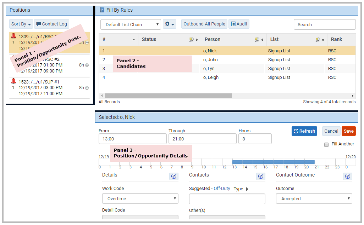Click the Search input field
Screen dimensions: 364x225
tap(325, 24)
